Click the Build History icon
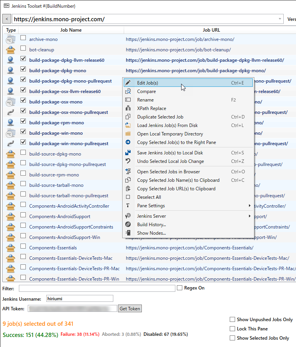The height and width of the screenshot is (347, 296). (128, 224)
